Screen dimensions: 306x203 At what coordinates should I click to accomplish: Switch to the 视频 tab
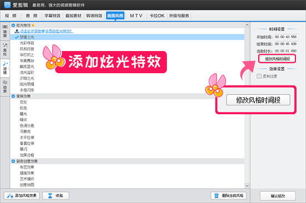[x=11, y=16]
